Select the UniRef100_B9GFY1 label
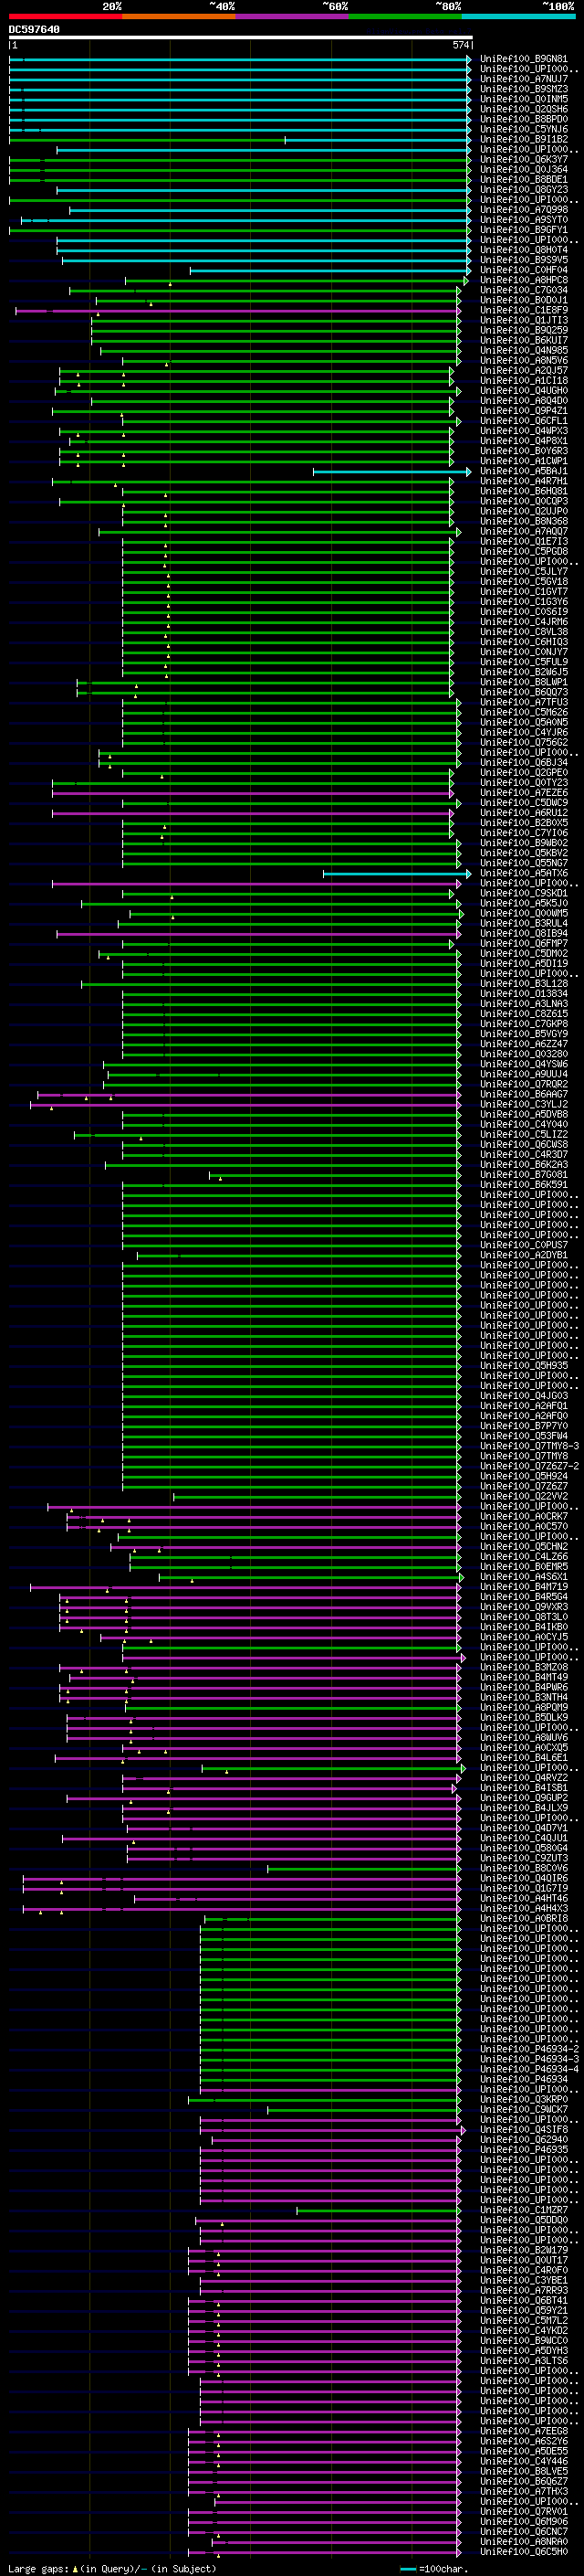Image resolution: width=584 pixels, height=2576 pixels. pyautogui.click(x=524, y=230)
